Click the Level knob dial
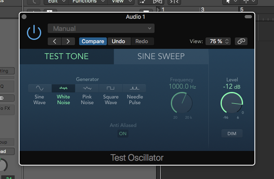Image resolution: width=274 pixels, height=179 pixels. [x=232, y=103]
